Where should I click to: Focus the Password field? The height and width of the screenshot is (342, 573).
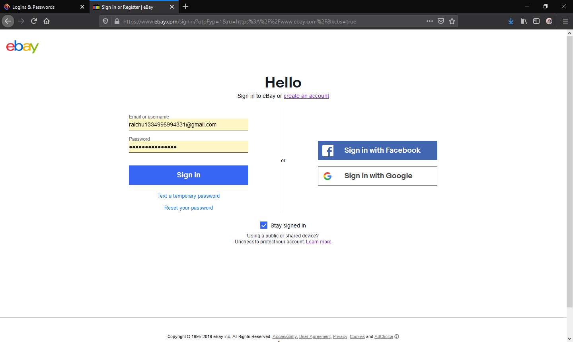click(189, 147)
